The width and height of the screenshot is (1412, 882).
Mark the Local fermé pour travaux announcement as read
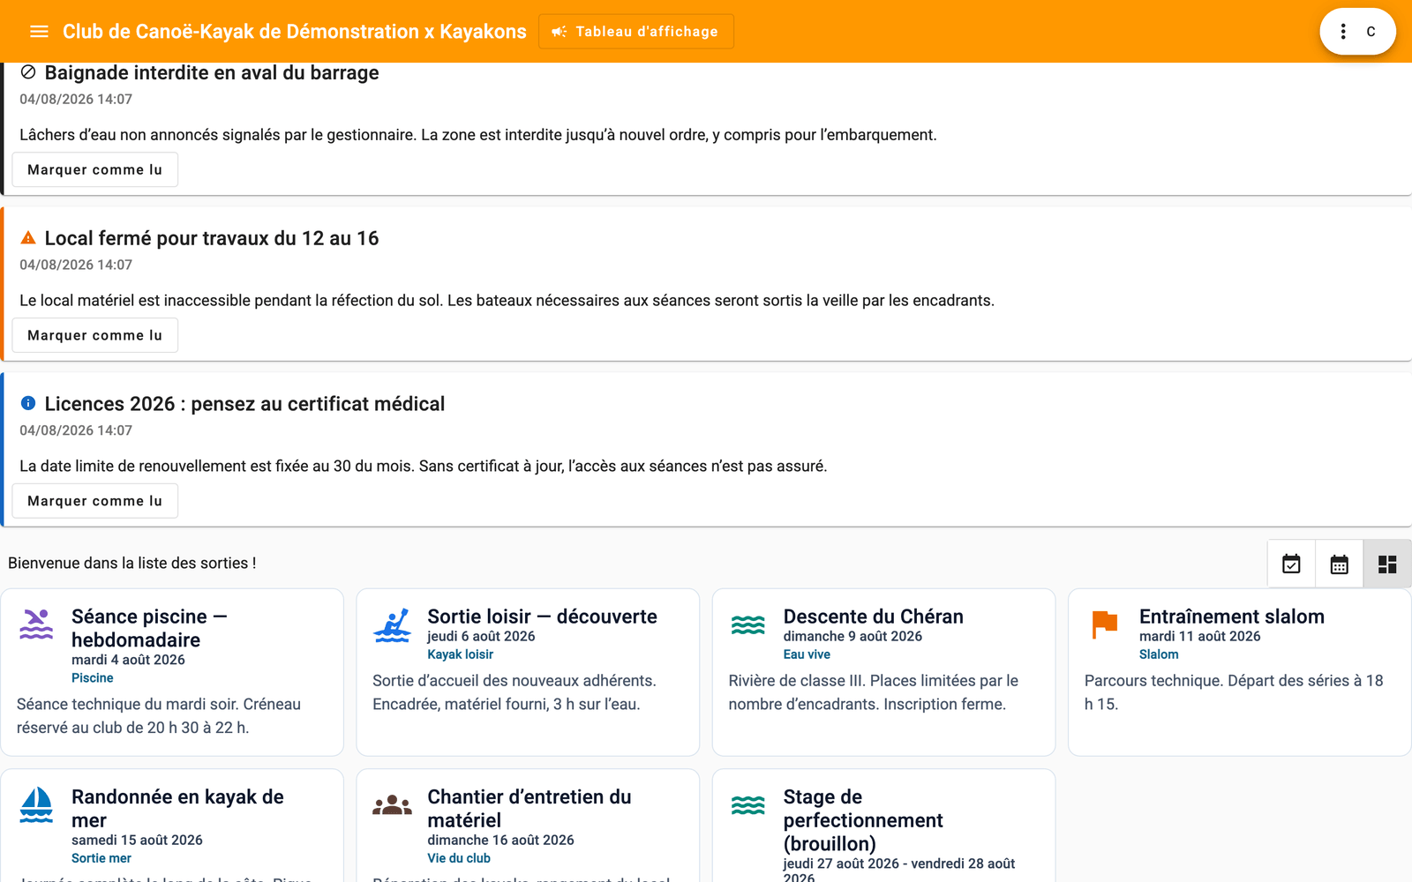point(95,335)
